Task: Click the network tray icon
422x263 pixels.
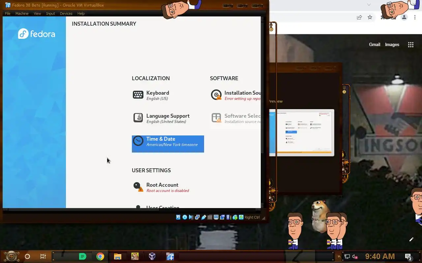Action: click(347, 257)
